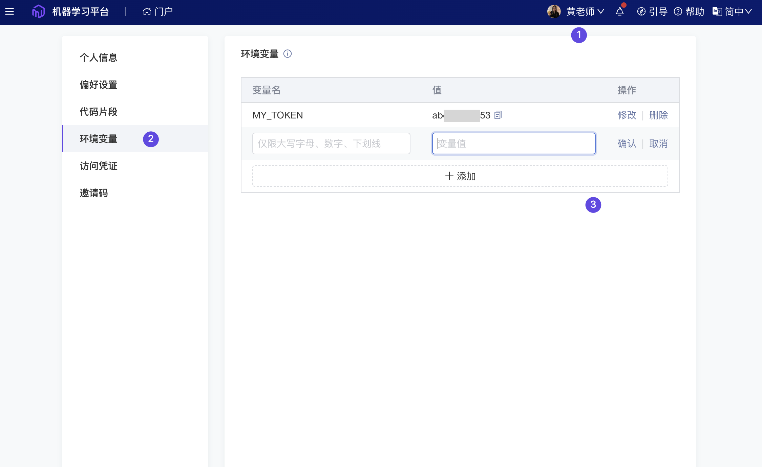Image resolution: width=762 pixels, height=467 pixels.
Task: Cancel the new variable with 取消
Action: [658, 143]
